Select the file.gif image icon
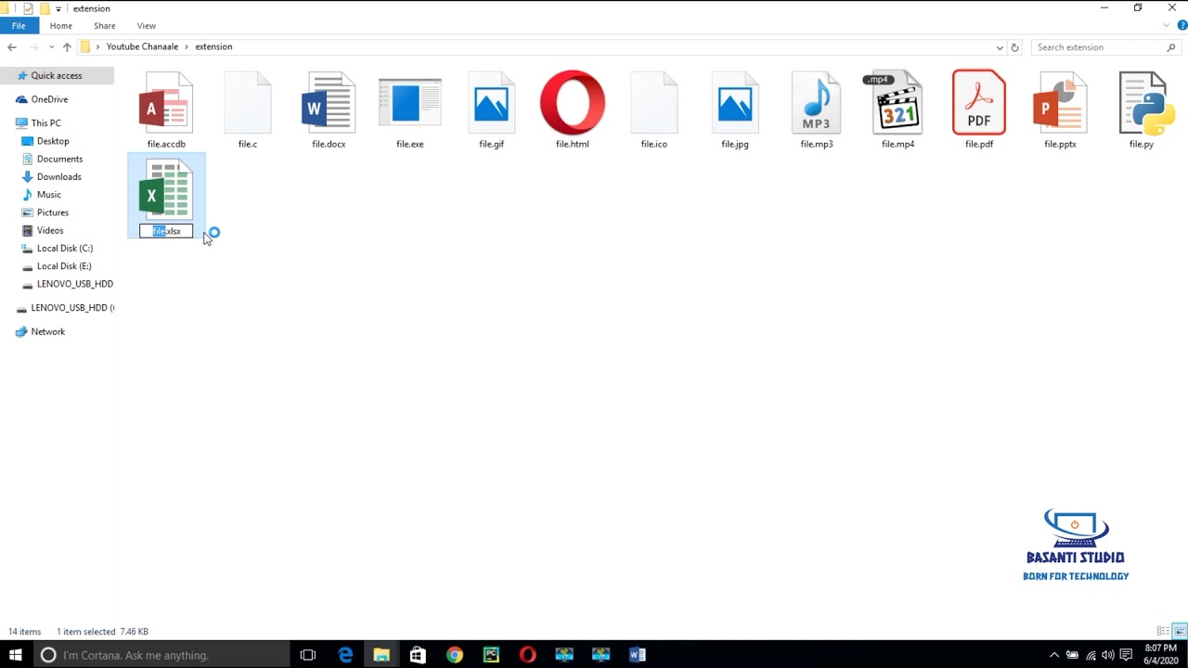Image resolution: width=1188 pixels, height=668 pixels. (x=491, y=102)
